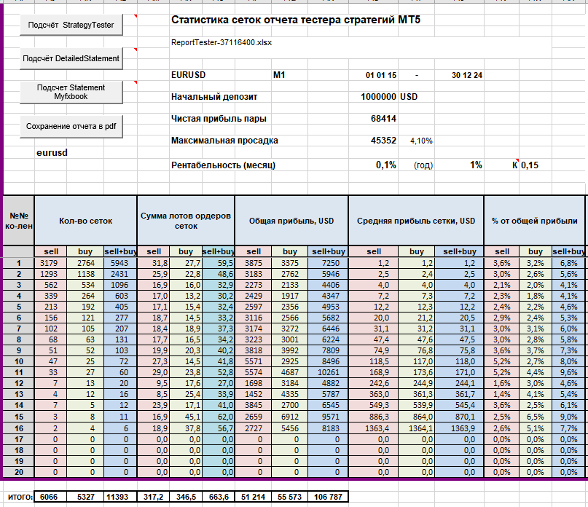
Task: Select the report title Статистика сеток cell
Action: (x=296, y=20)
